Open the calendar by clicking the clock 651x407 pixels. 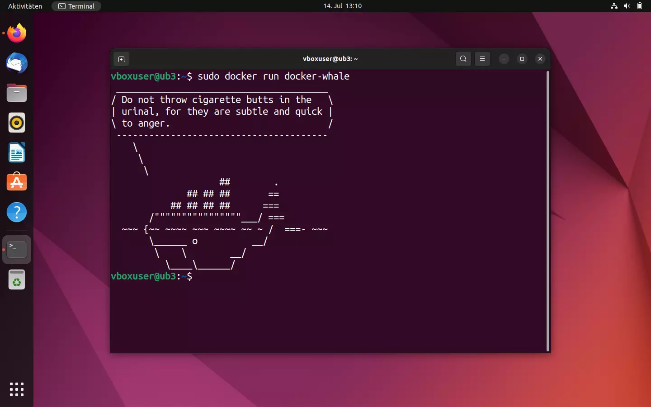click(x=342, y=6)
